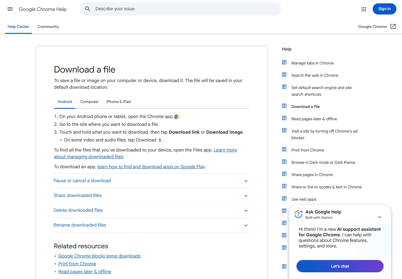Click the Ask Google Help Gemini logo

[299, 214]
